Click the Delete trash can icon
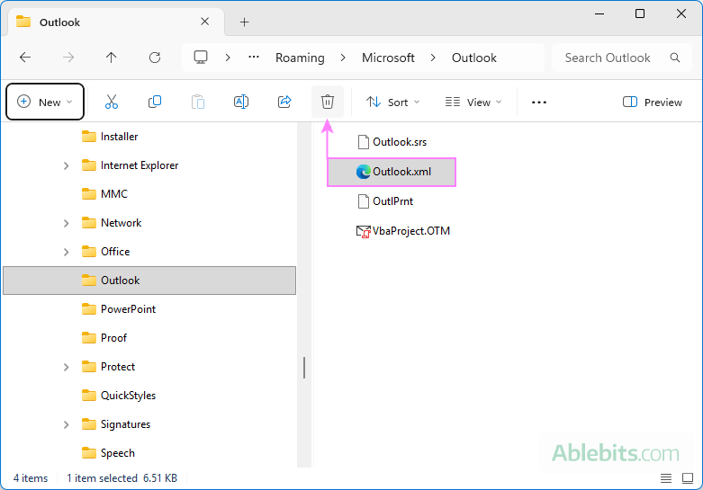This screenshot has width=703, height=490. coord(328,102)
